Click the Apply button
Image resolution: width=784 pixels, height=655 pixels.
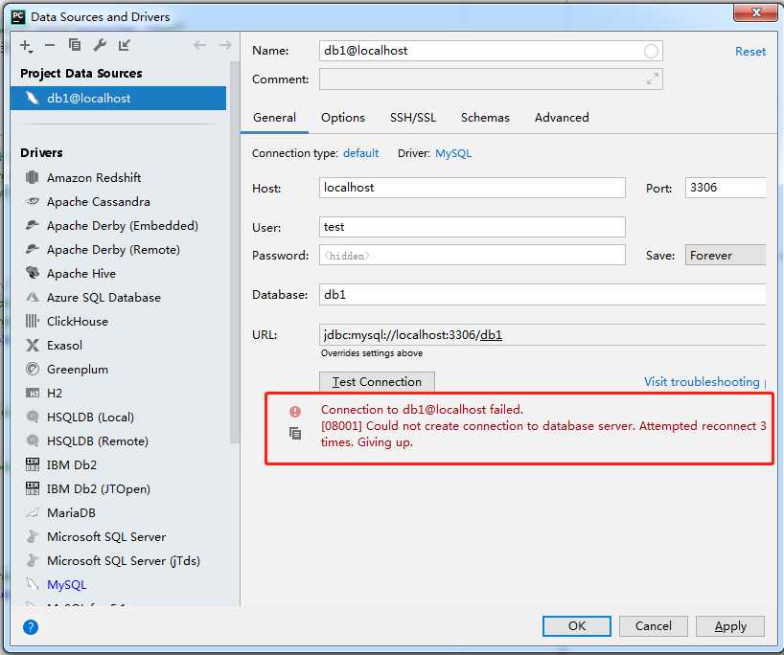tap(730, 626)
